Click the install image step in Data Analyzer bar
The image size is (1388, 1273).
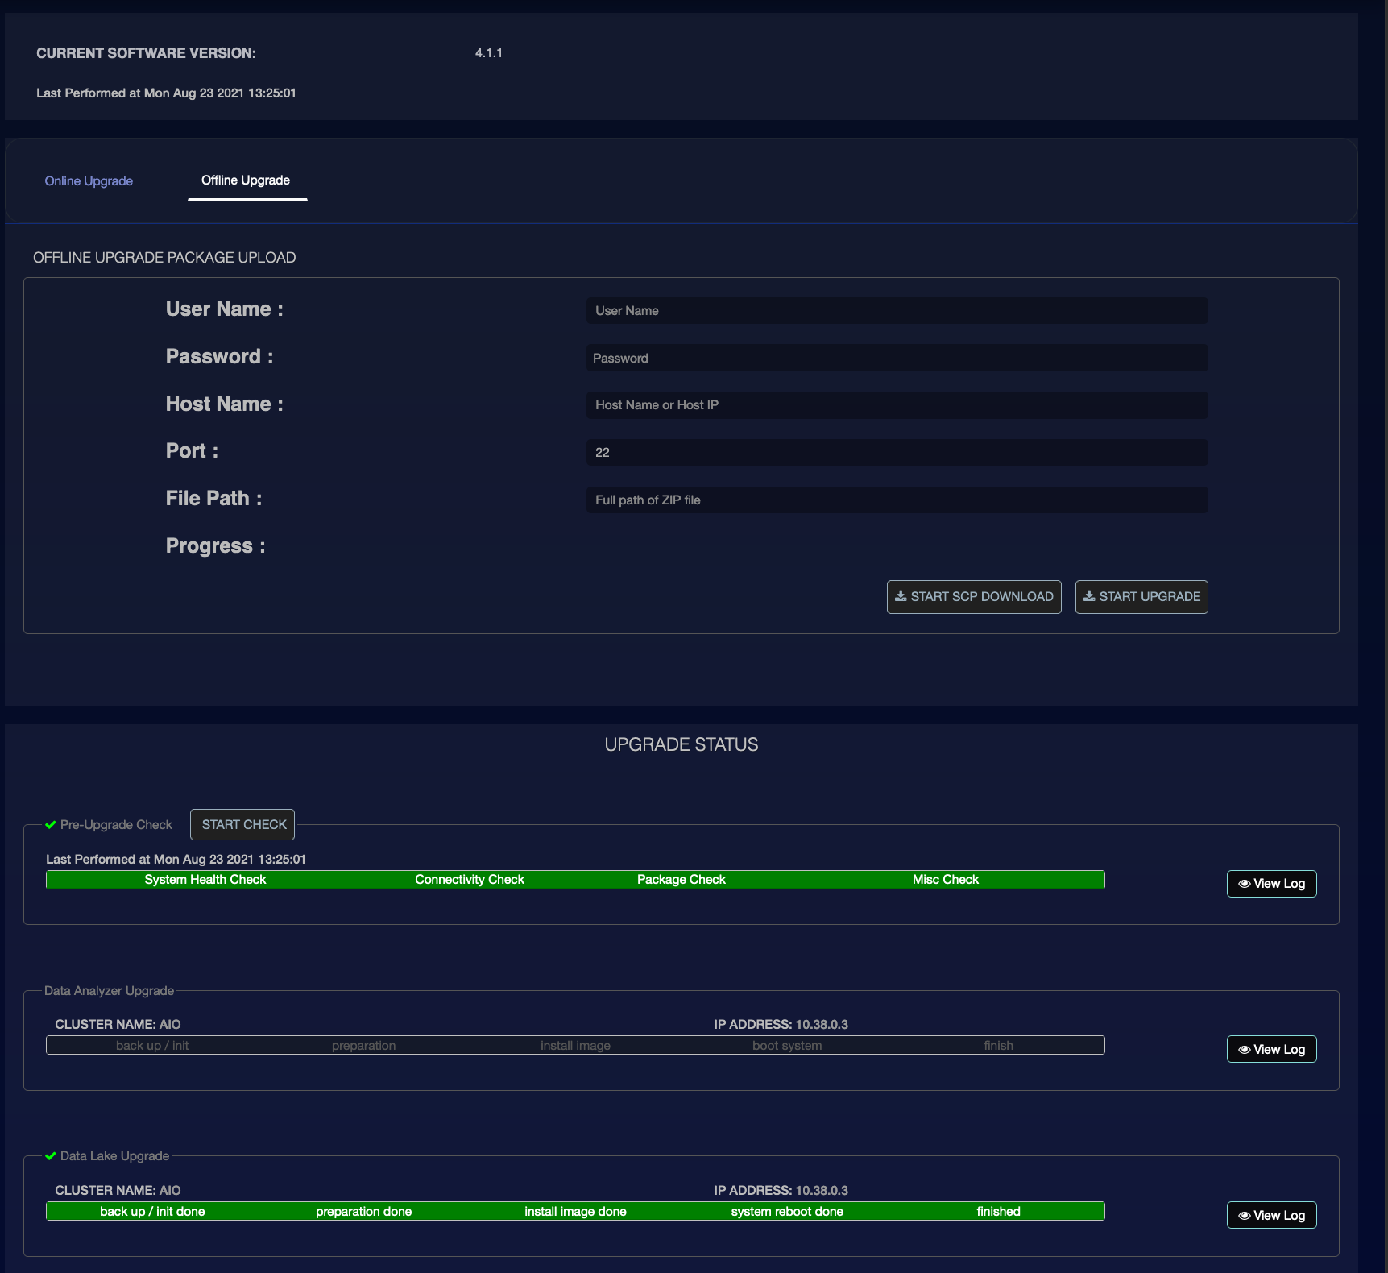(x=575, y=1046)
